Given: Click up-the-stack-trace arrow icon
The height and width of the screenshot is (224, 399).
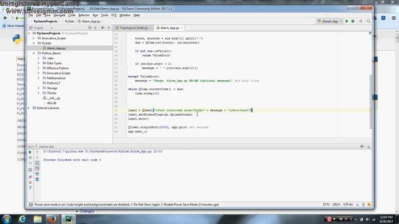Looking at the screenshot, I should pyautogui.click(x=37, y=152).
